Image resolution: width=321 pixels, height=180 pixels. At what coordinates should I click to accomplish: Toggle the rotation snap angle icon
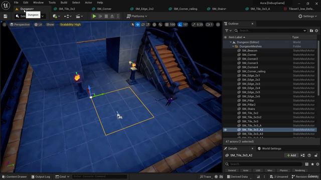(x=180, y=24)
